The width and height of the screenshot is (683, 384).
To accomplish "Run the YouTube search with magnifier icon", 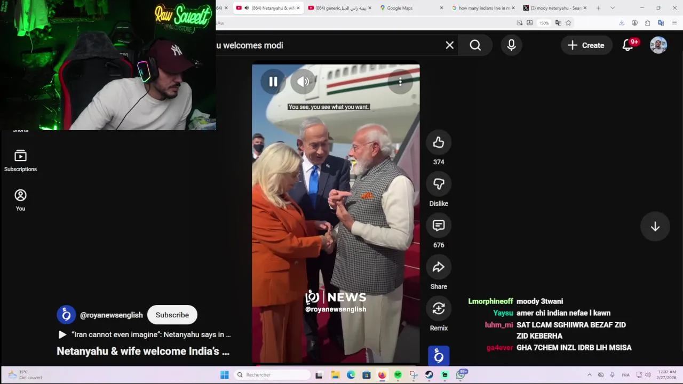I will pos(475,45).
